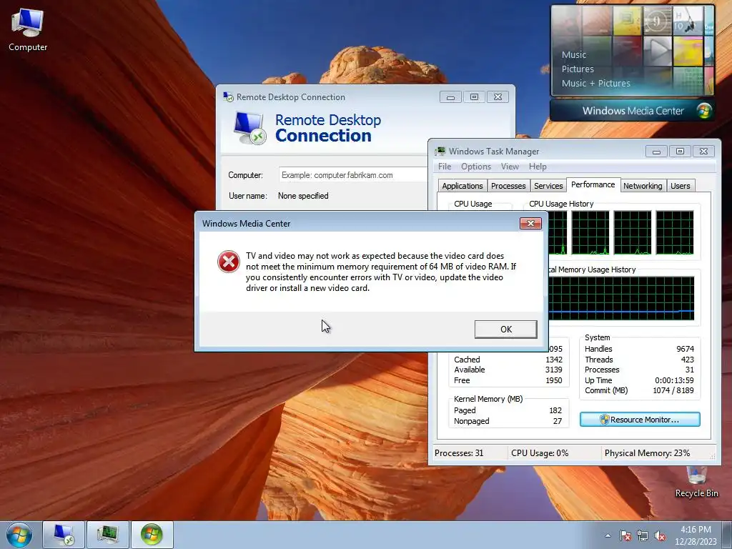Switch to the Users tab

pyautogui.click(x=681, y=186)
